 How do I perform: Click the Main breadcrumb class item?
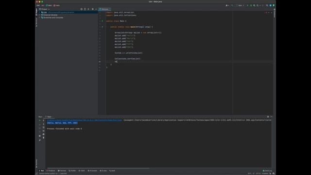click(49, 5)
